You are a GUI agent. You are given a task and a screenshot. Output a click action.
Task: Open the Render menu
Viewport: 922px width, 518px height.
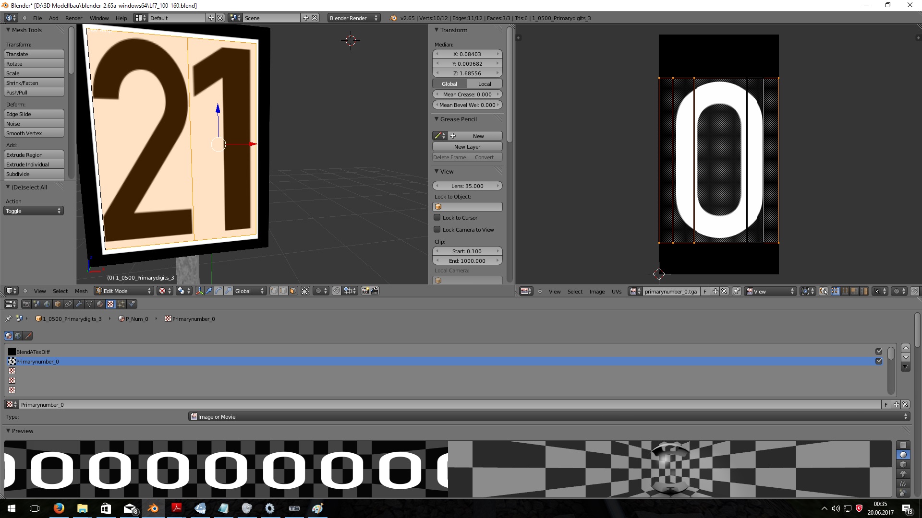coord(73,18)
